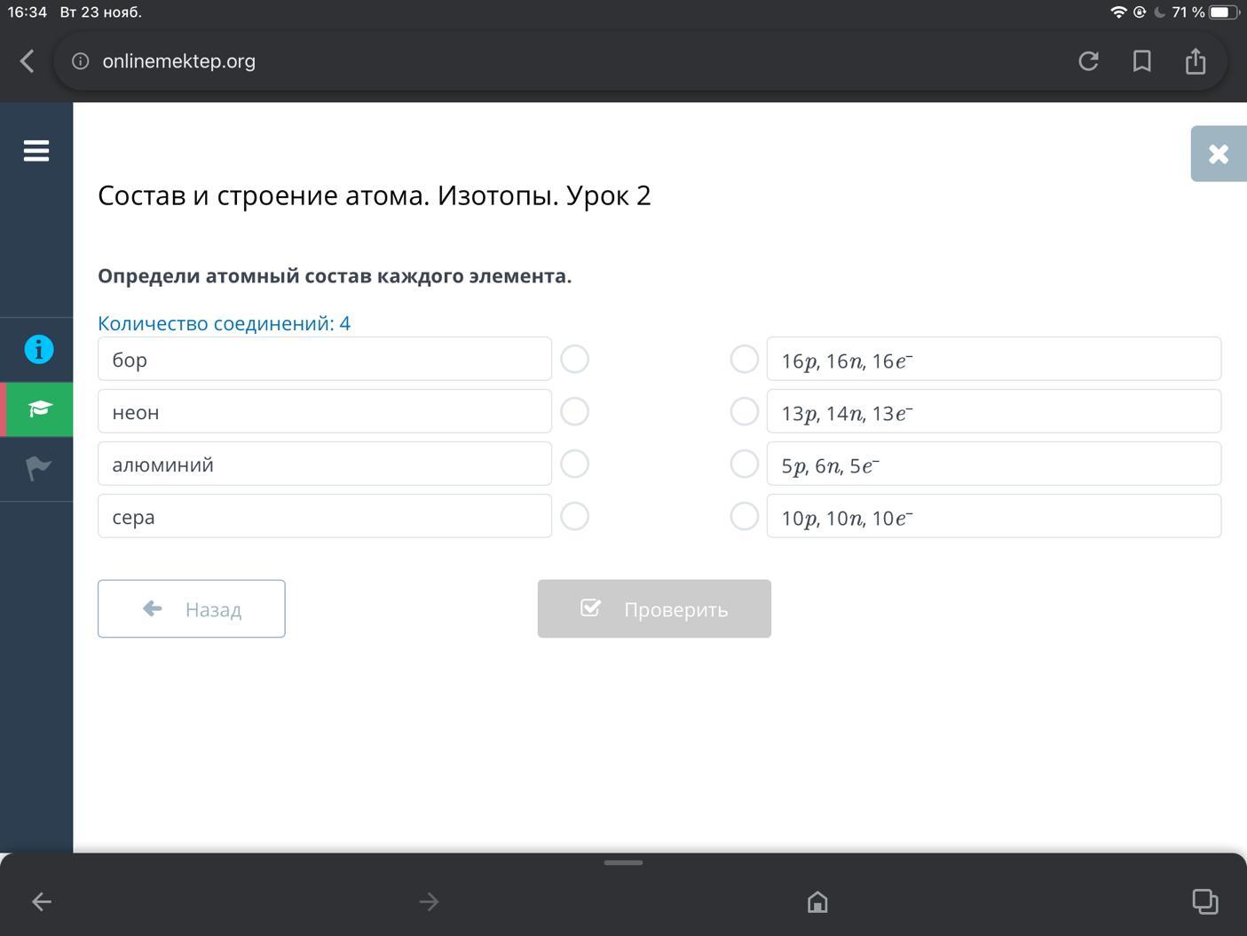Click the Назад button
1247x936 pixels.
pyautogui.click(x=192, y=609)
